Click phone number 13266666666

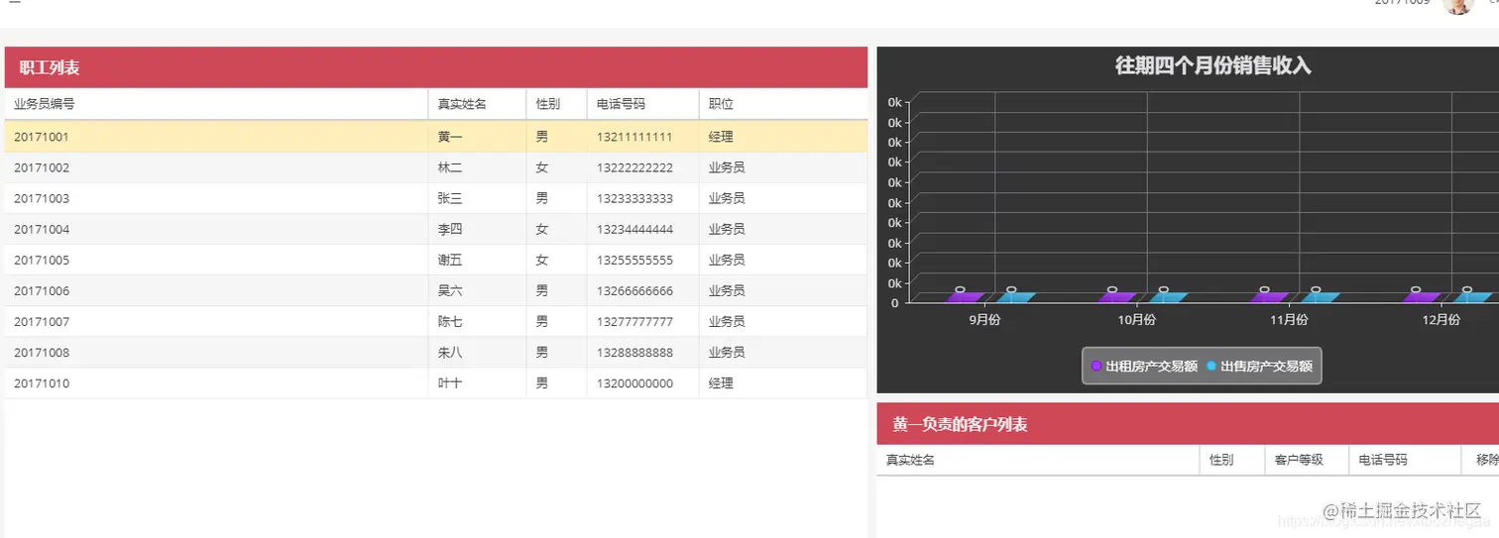point(634,290)
